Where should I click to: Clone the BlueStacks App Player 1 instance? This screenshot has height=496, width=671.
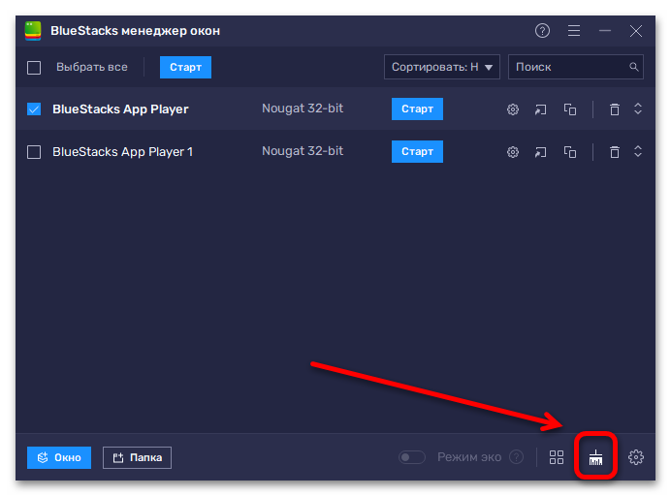click(x=569, y=152)
